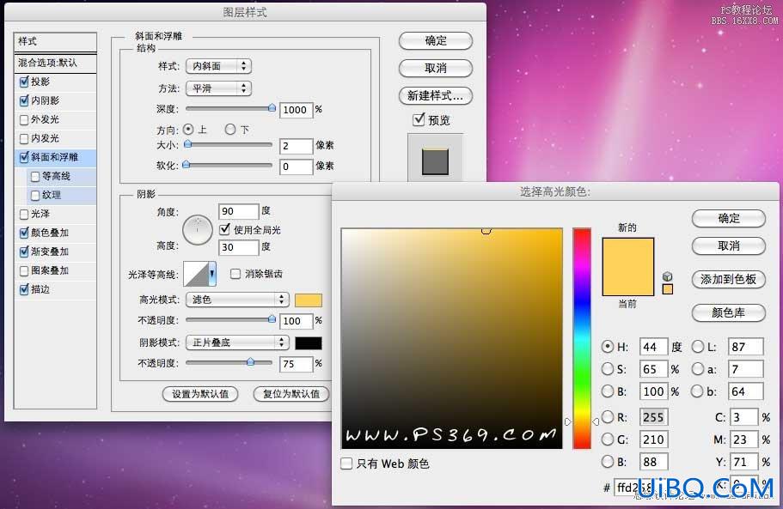Toggle the 预览 preview checkbox
This screenshot has width=783, height=509.
click(x=419, y=119)
